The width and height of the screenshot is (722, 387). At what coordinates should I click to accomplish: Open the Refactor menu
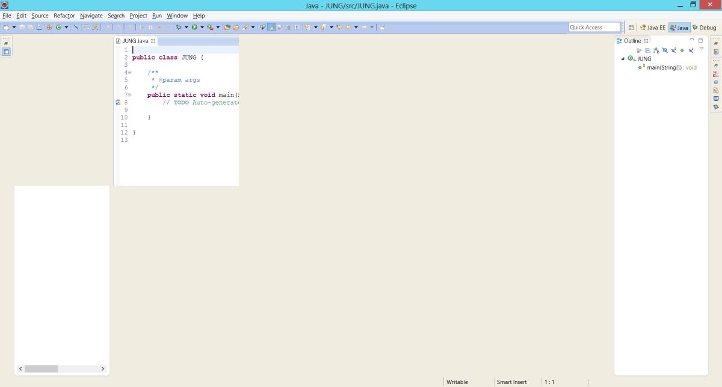coord(64,16)
